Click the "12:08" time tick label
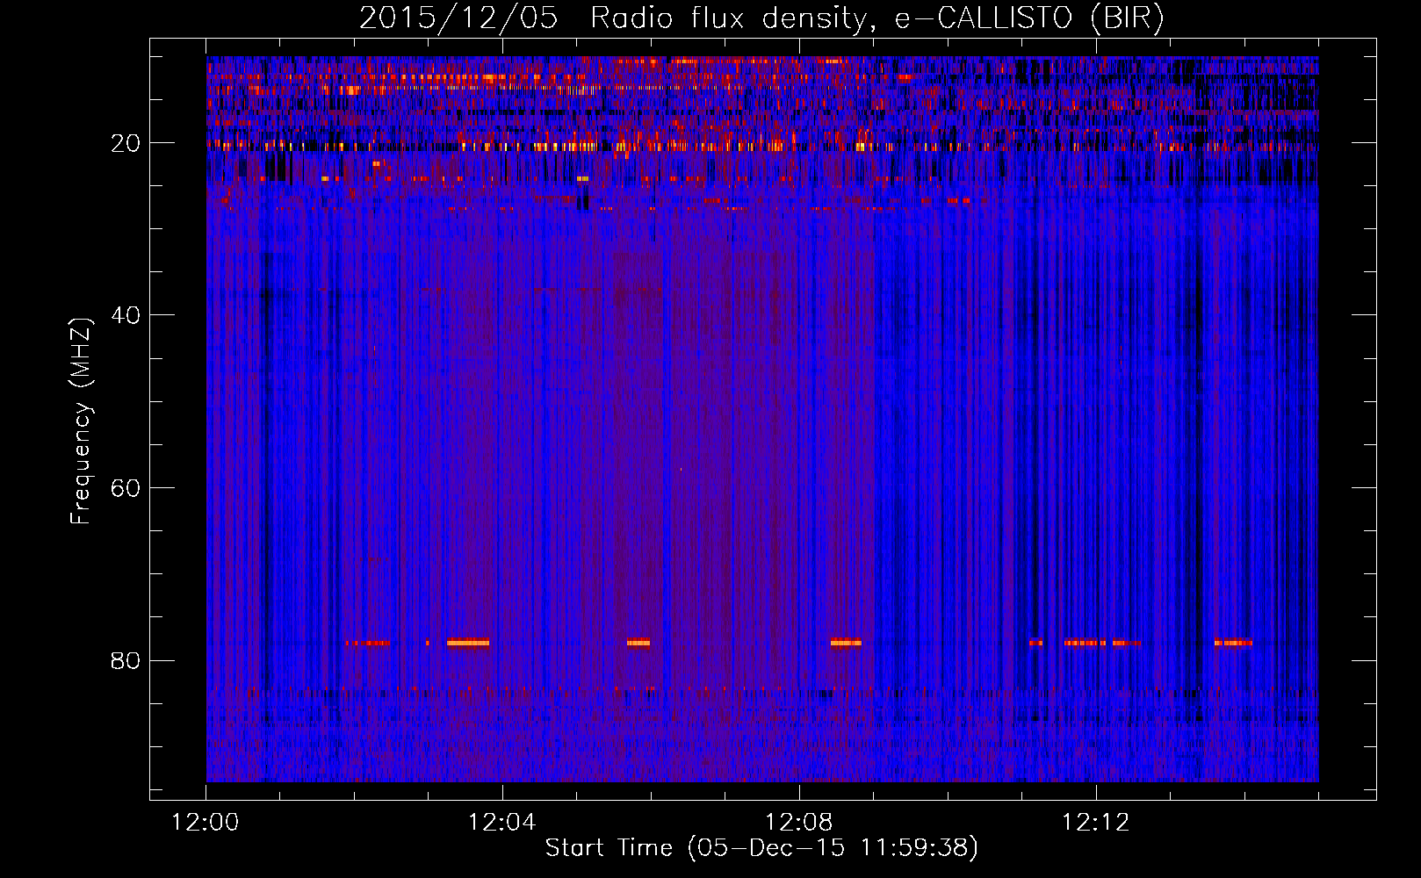The height and width of the screenshot is (878, 1421). point(799,823)
